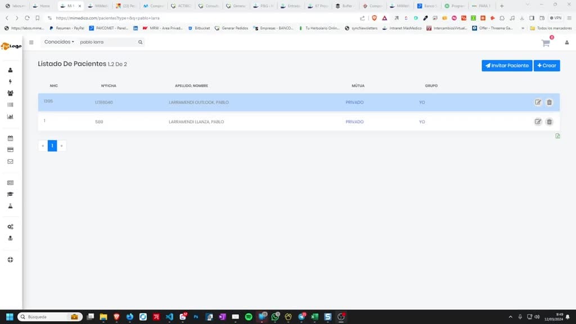Screen dimensions: 576x324
Task: Click the user admin icon below gears
Action: 10,238
